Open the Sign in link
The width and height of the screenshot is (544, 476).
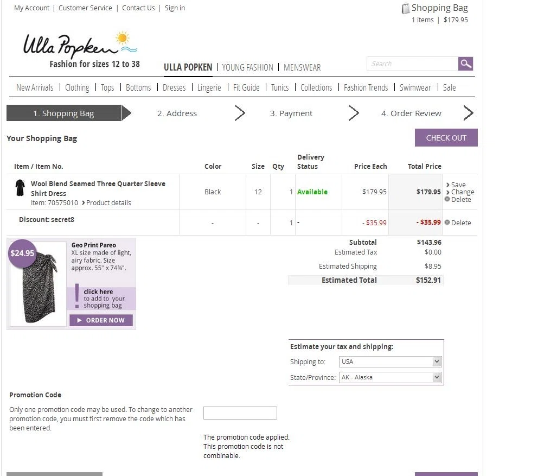tap(175, 8)
